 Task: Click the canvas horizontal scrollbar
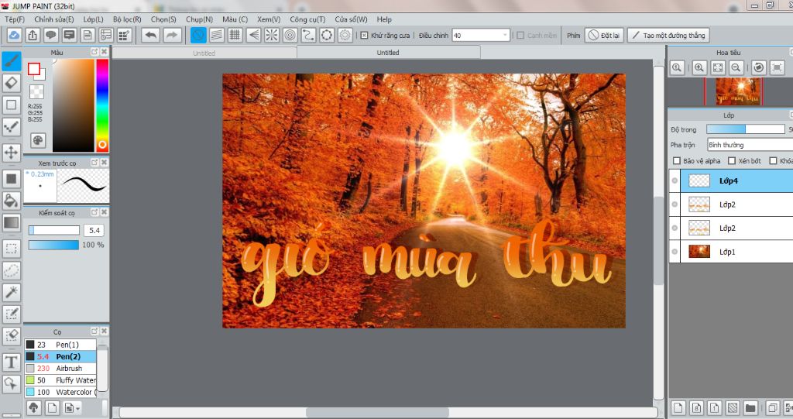(x=377, y=413)
